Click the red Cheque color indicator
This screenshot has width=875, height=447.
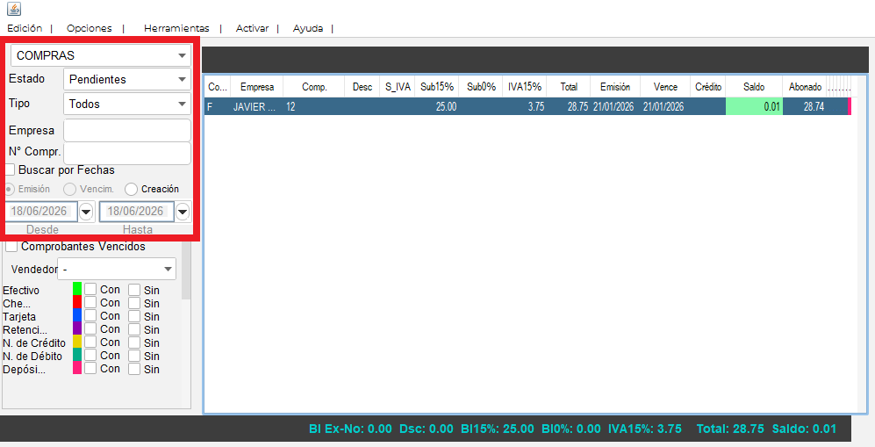coord(77,302)
